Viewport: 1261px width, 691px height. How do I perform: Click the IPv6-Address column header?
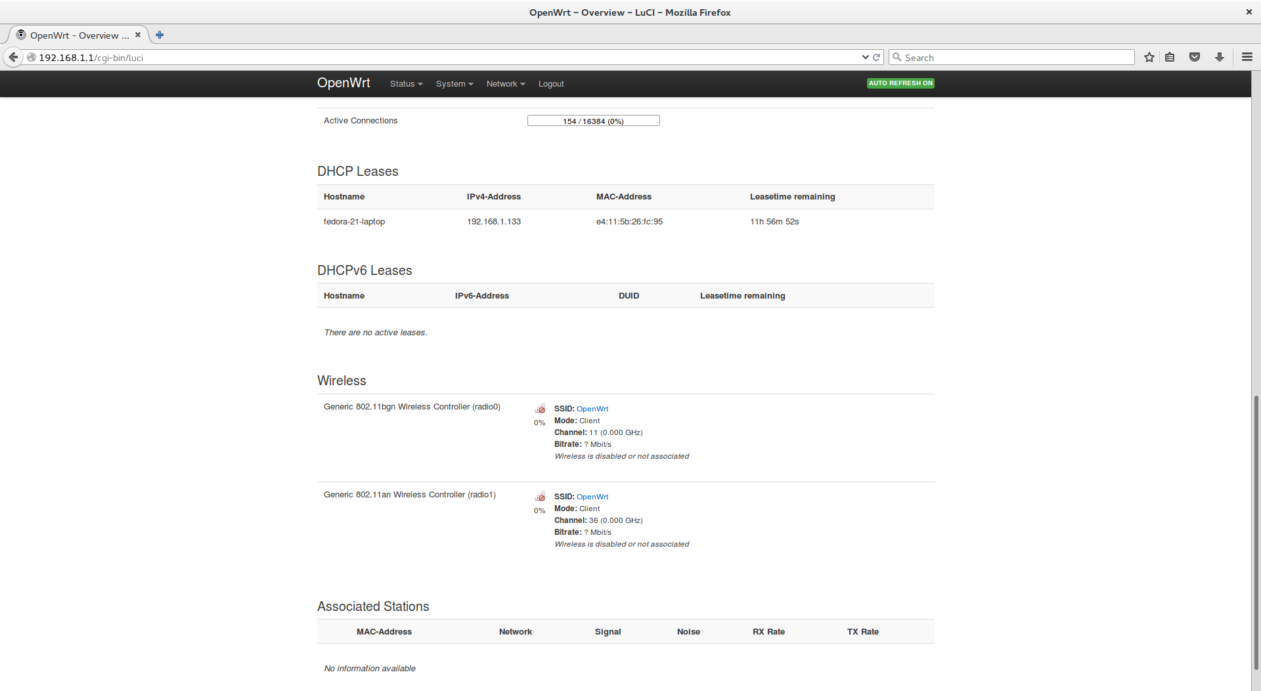tap(482, 296)
